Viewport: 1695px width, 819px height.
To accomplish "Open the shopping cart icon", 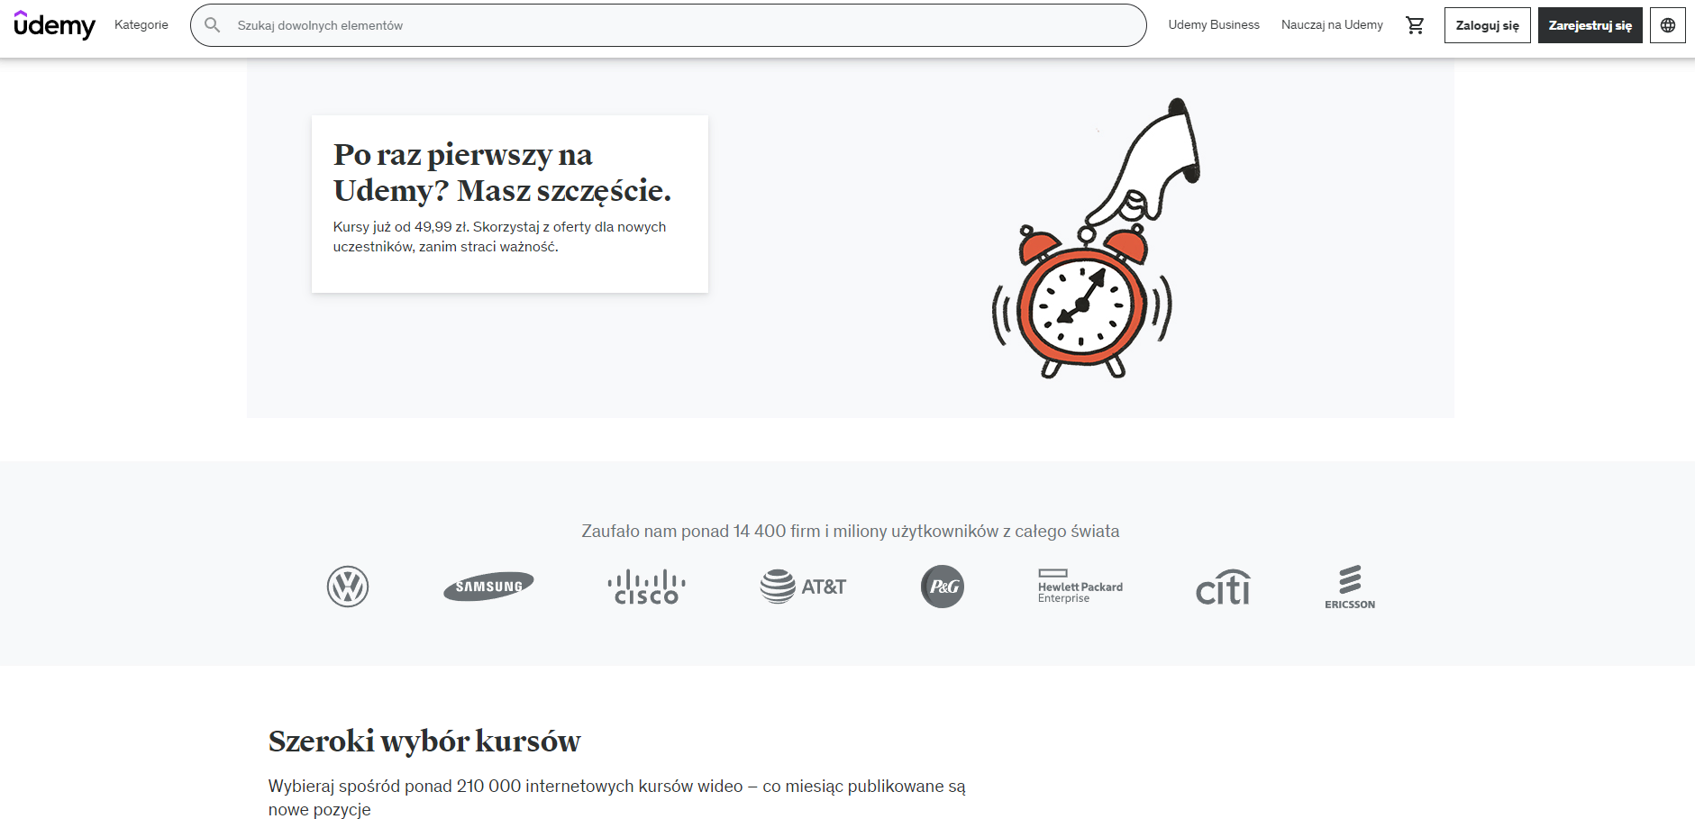I will coord(1415,25).
